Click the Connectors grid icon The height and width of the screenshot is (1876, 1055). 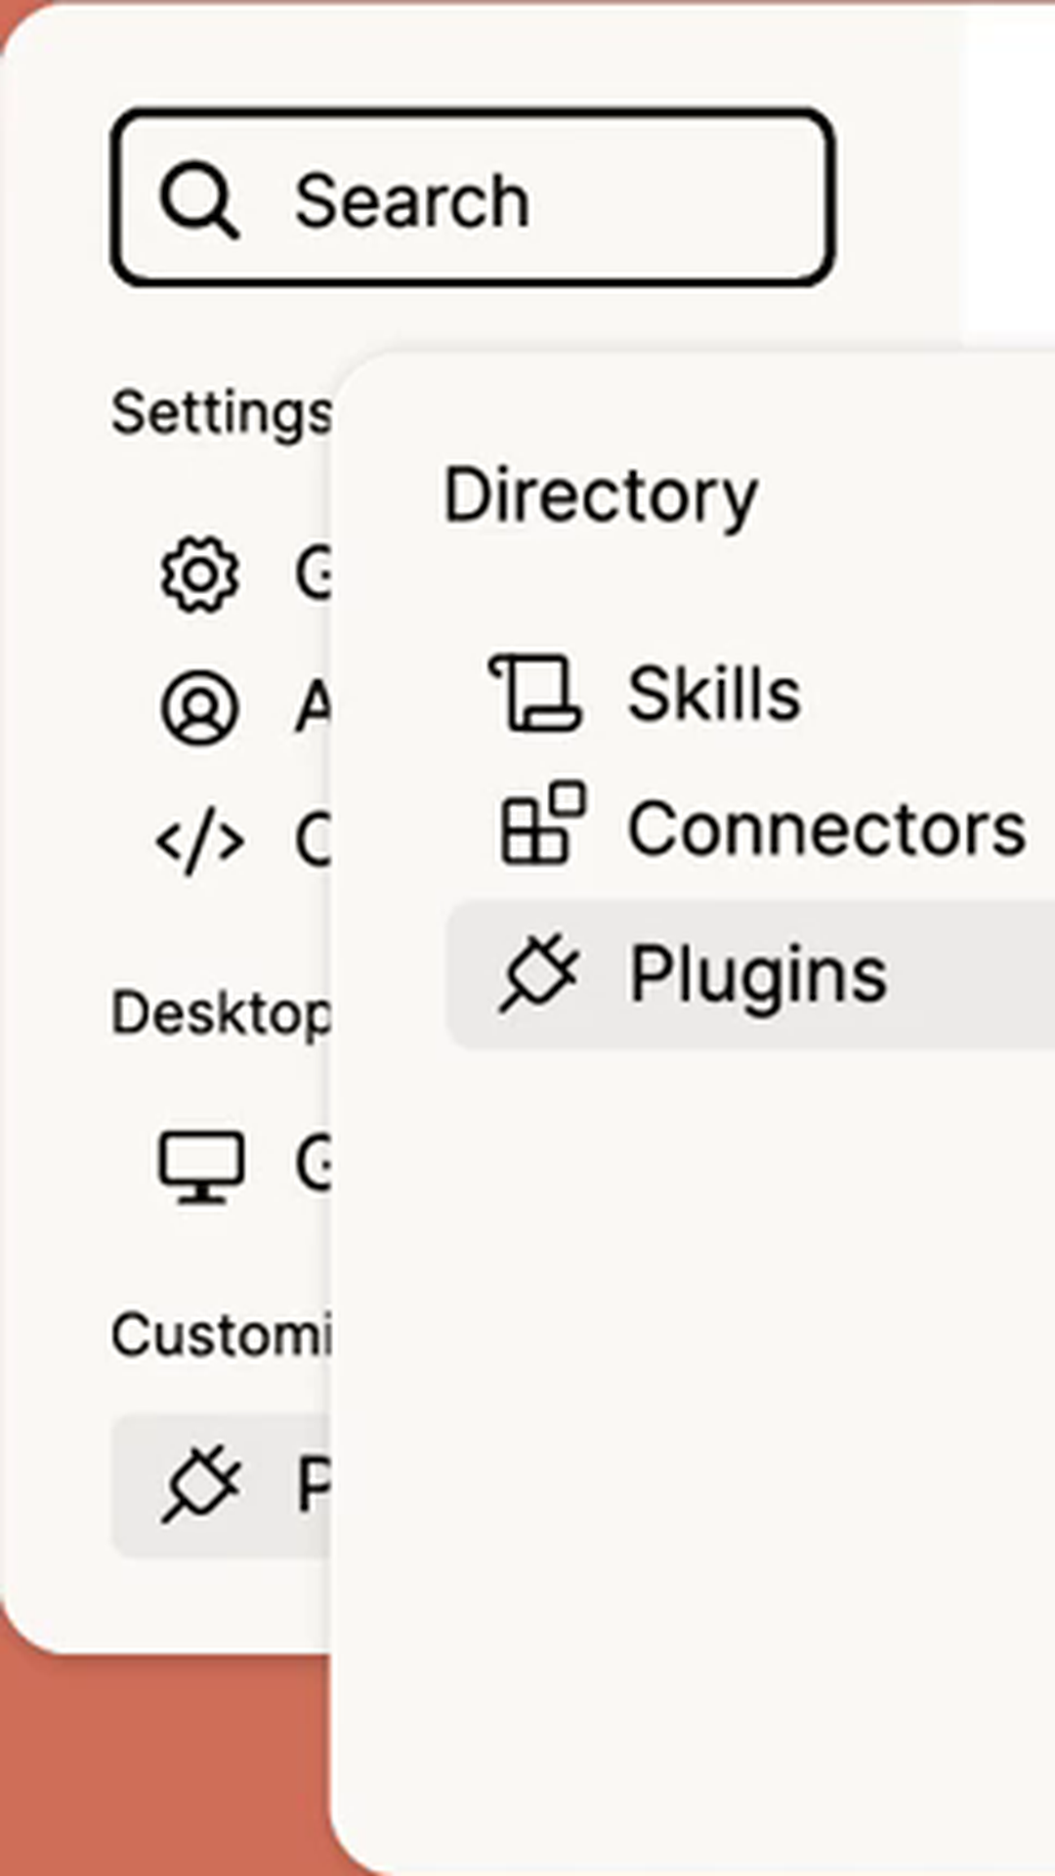click(x=542, y=823)
